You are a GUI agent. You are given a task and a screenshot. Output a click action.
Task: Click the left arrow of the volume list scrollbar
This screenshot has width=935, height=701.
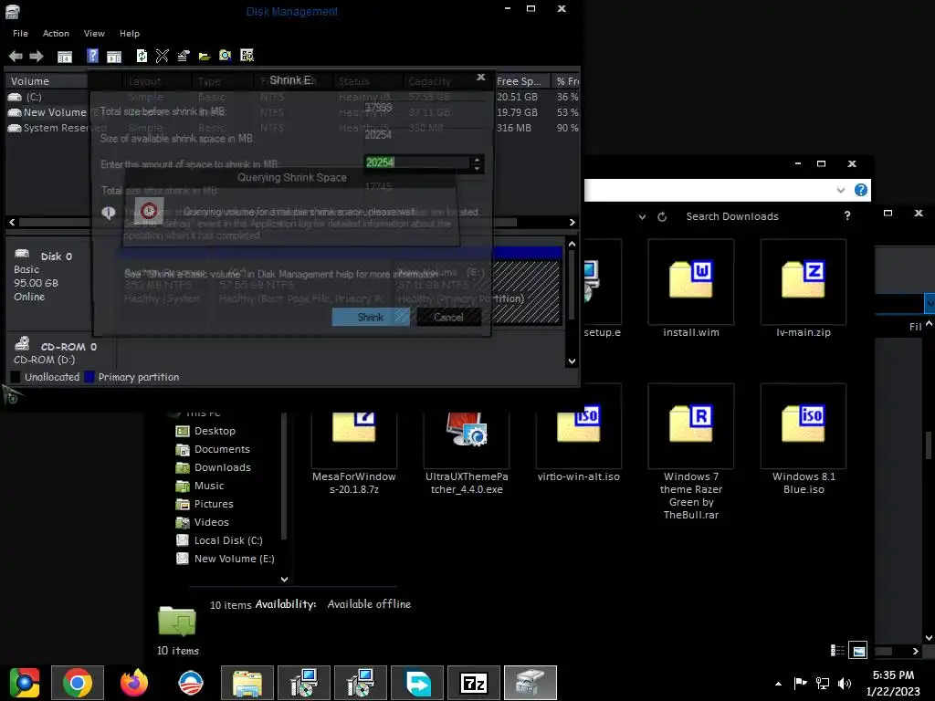(x=12, y=223)
